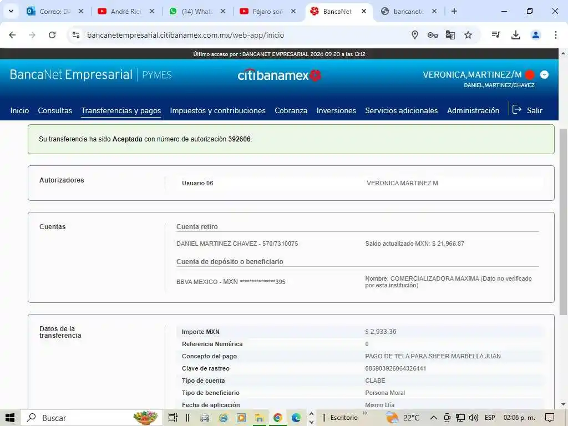This screenshot has height=426, width=568.
Task: Go to Inicio in the navigation bar
Action: pos(19,110)
